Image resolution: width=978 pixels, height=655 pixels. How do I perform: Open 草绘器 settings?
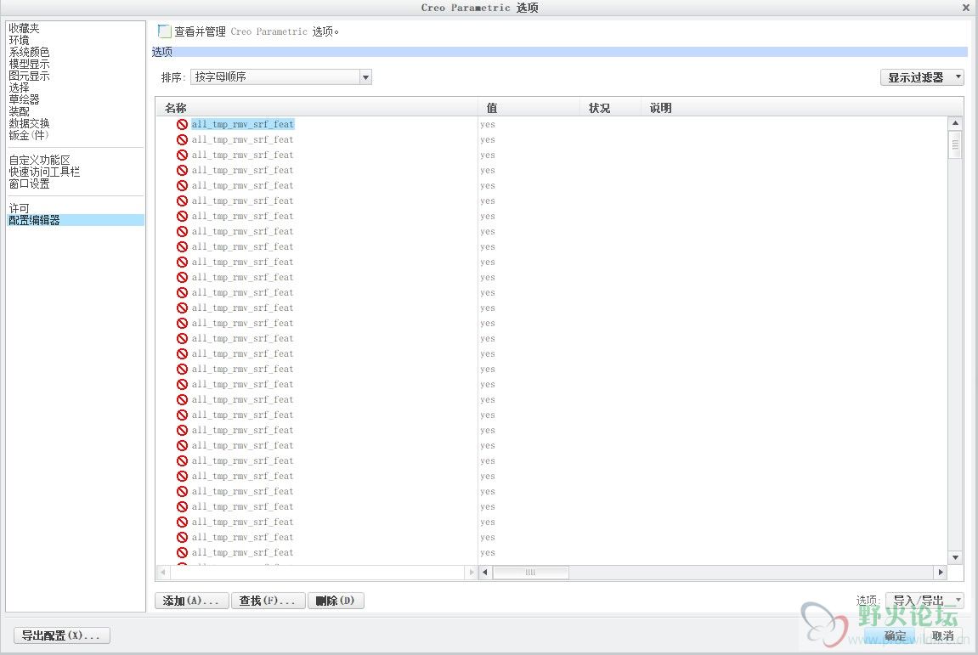coord(25,99)
